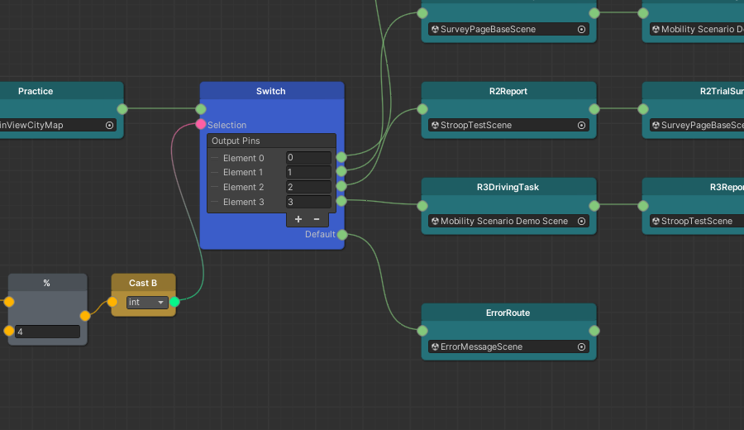Click top SurveyPageBaseScene node output port
Screen dimensions: 744x430
[594, 13]
